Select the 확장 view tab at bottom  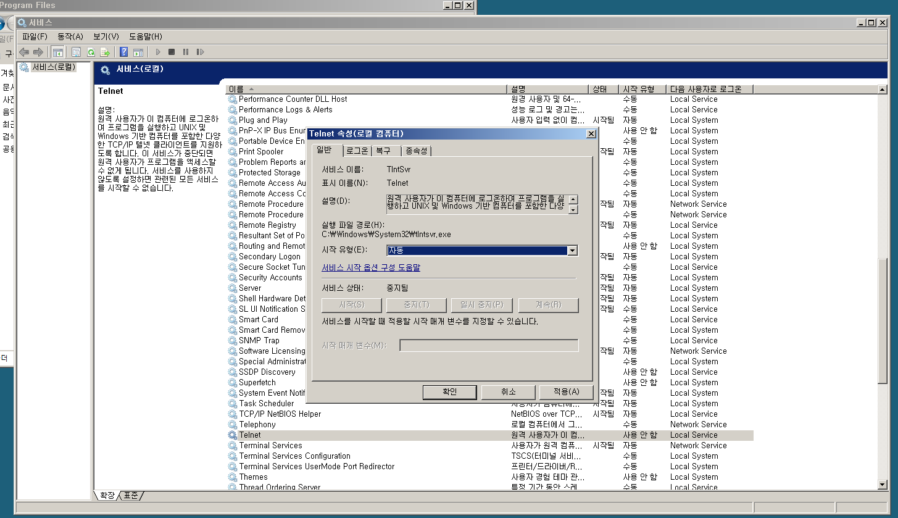pos(107,495)
